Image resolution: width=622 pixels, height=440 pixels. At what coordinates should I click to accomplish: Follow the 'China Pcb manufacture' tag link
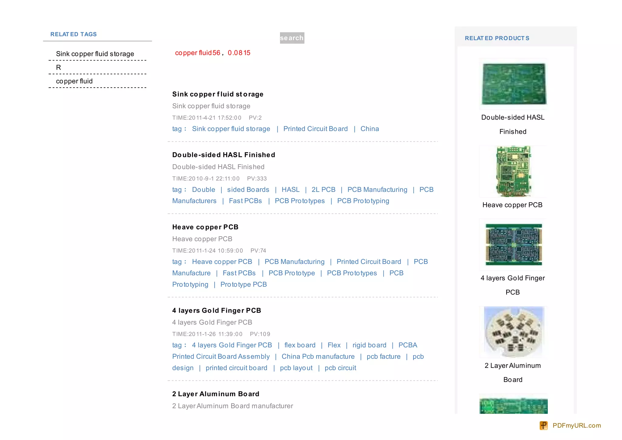pos(318,356)
